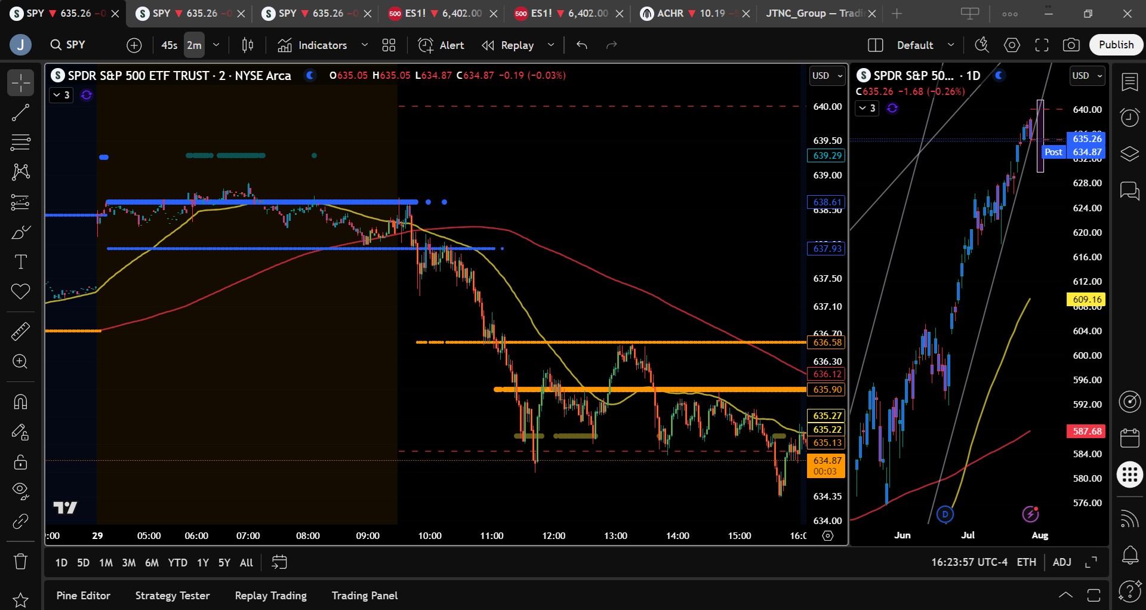
Task: Expand the Replay options dropdown
Action: tap(551, 45)
